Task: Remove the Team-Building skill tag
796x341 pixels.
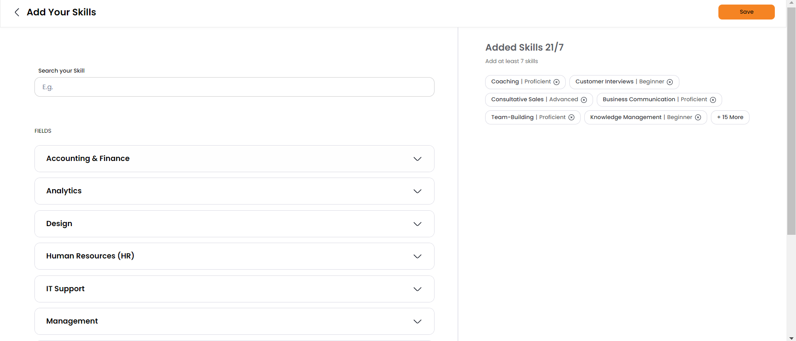Action: coord(571,118)
